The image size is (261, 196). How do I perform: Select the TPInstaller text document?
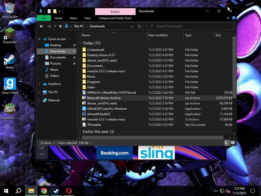pyautogui.click(x=94, y=125)
